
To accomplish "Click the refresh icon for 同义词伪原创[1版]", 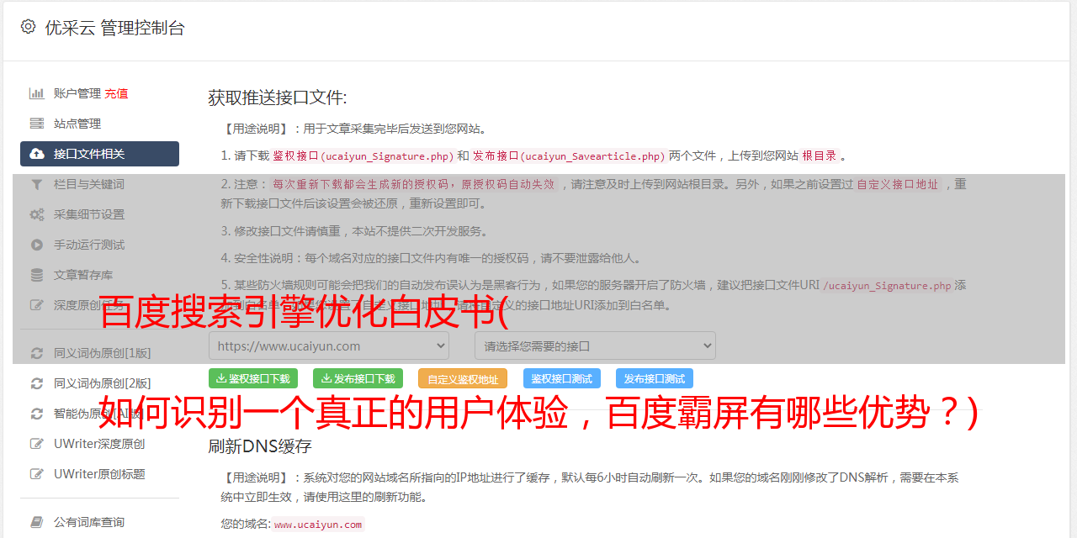I will click(x=37, y=353).
